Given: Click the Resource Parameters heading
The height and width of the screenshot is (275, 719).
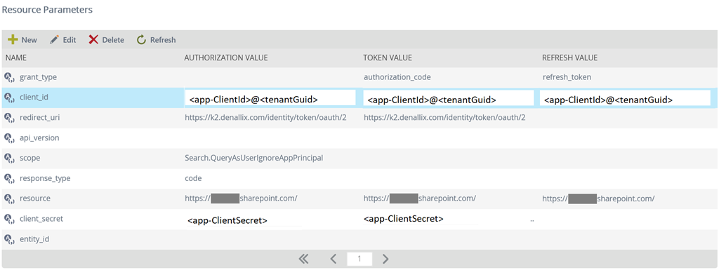Looking at the screenshot, I should pyautogui.click(x=47, y=10).
